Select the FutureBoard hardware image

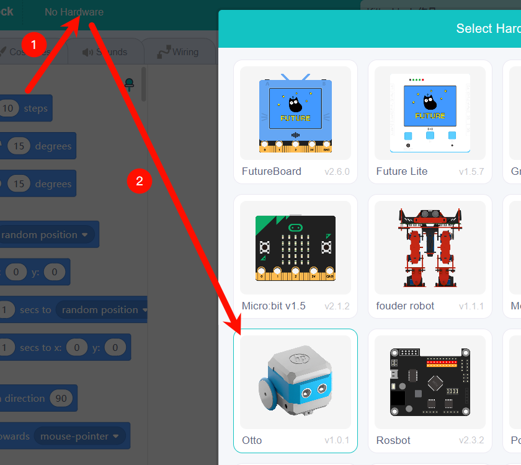[295, 112]
